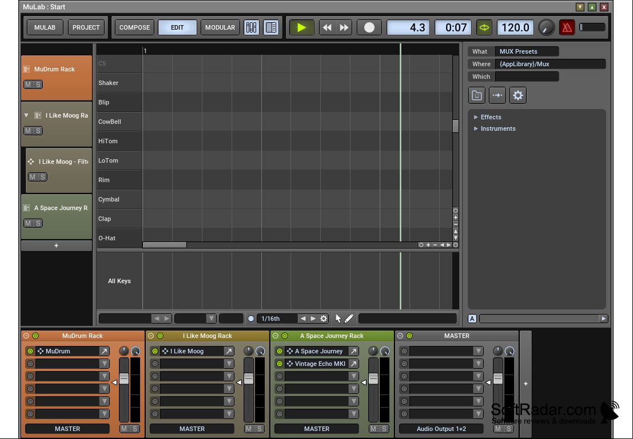Click the record button

pos(369,27)
